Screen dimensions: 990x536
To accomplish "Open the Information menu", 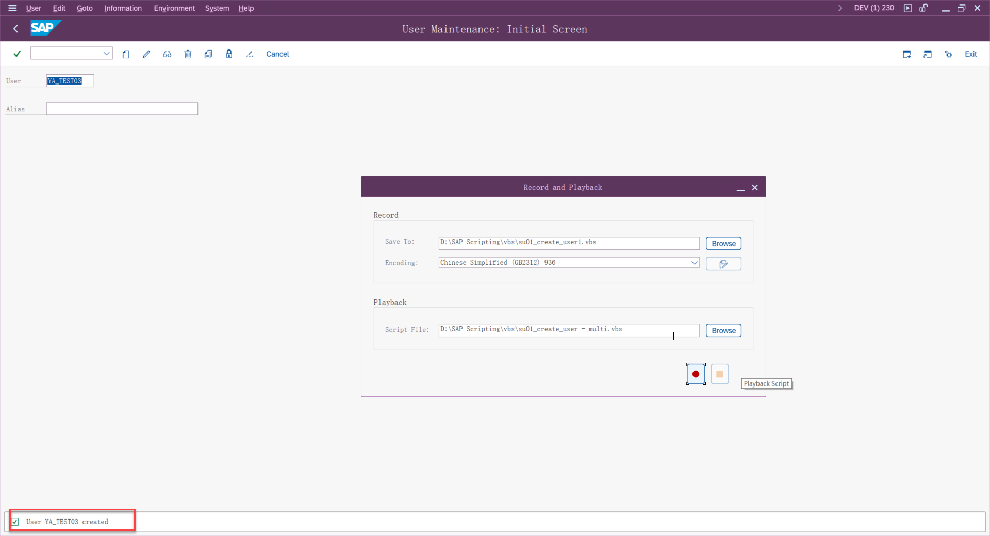I will (x=123, y=8).
